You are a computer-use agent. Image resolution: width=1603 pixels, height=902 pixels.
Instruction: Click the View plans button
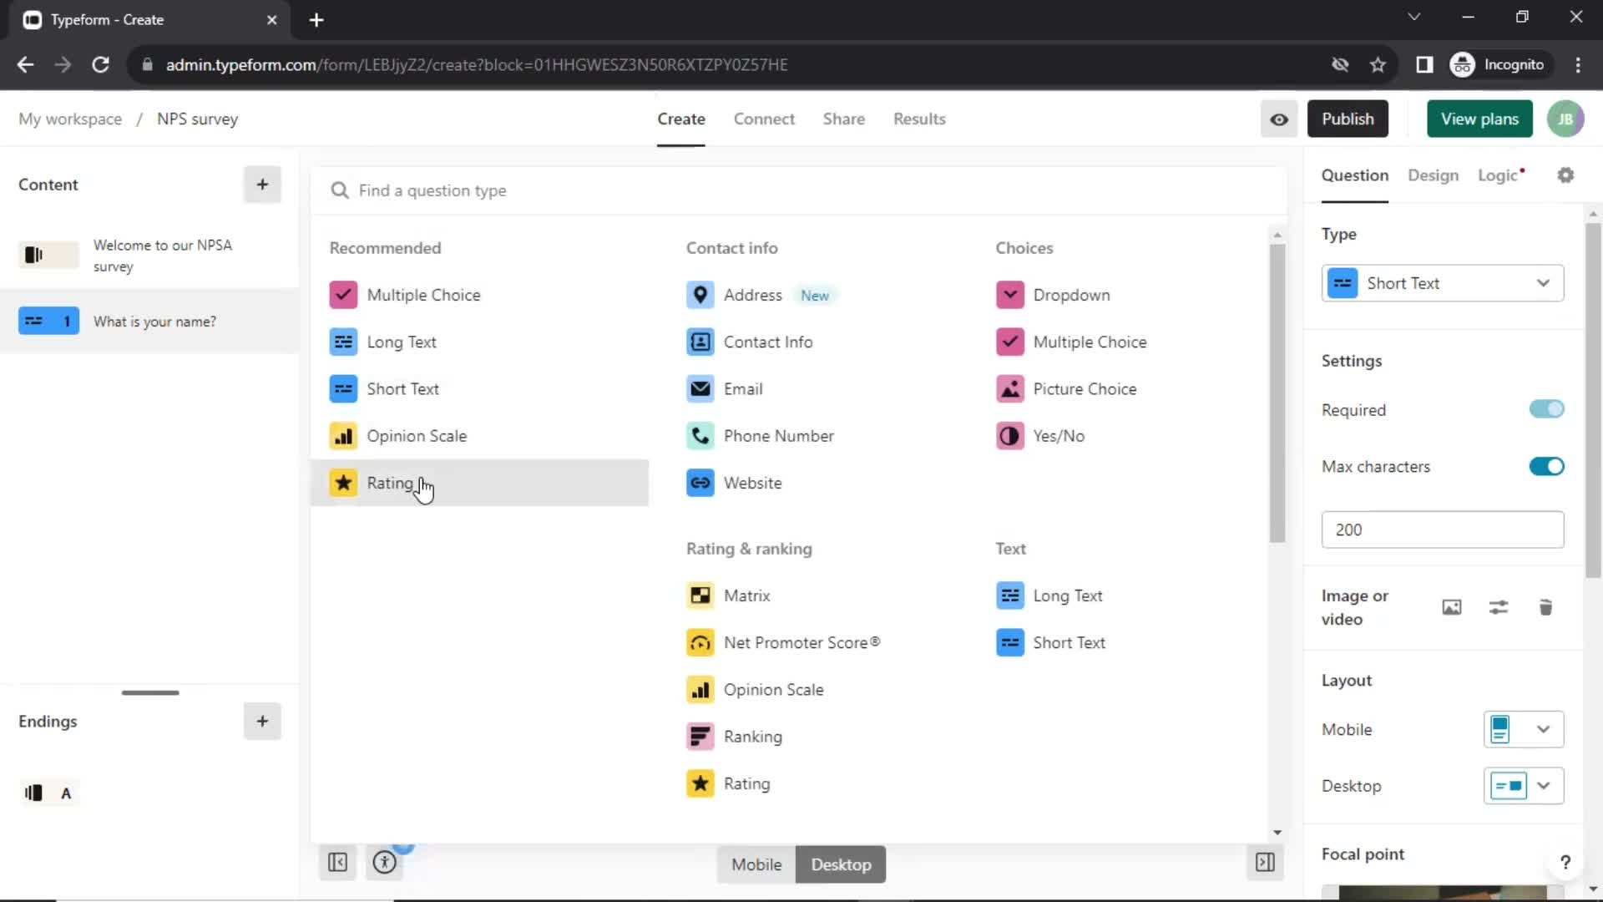[x=1479, y=119]
